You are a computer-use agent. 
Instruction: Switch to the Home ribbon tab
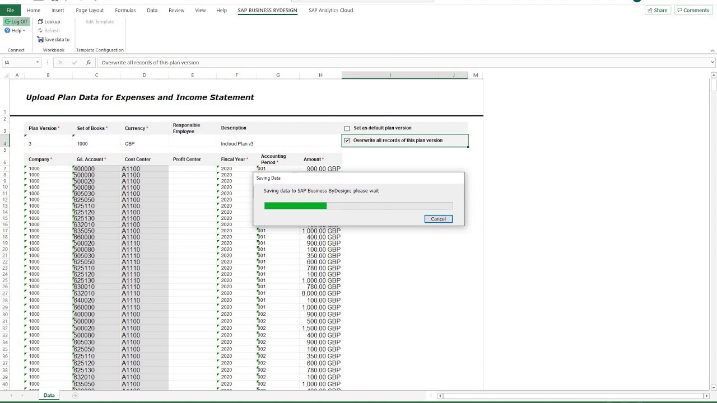pyautogui.click(x=33, y=10)
